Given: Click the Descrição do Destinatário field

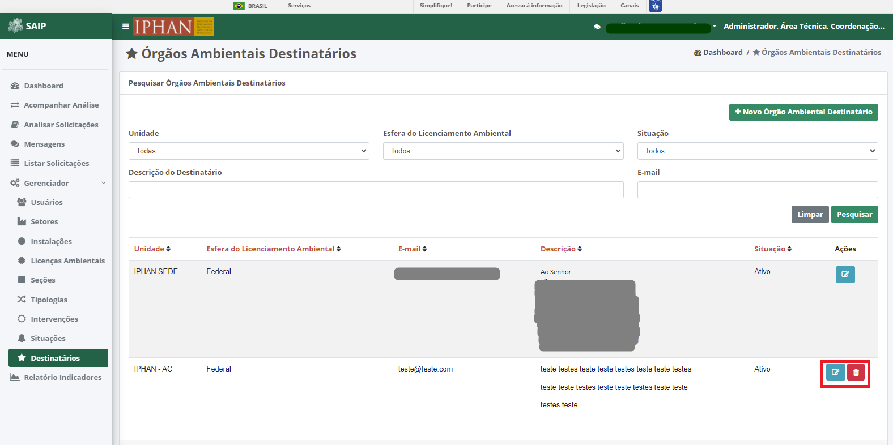Looking at the screenshot, I should pyautogui.click(x=376, y=190).
